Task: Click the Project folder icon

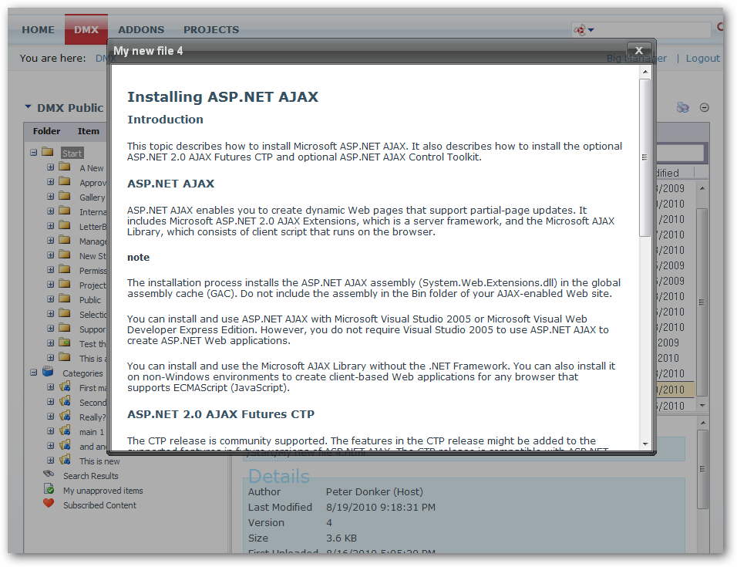Action: click(65, 284)
